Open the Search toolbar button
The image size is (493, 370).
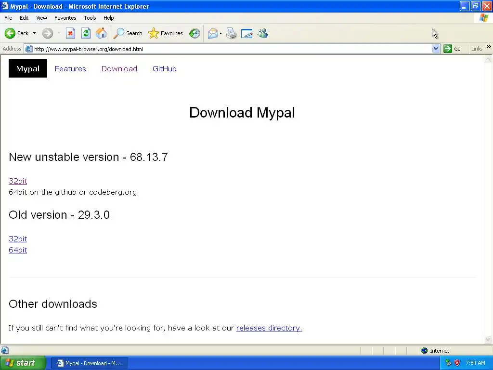coord(128,33)
